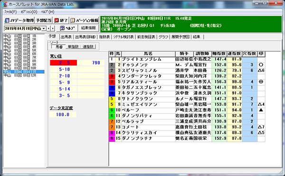Go to next date arrow

click(x=53, y=28)
